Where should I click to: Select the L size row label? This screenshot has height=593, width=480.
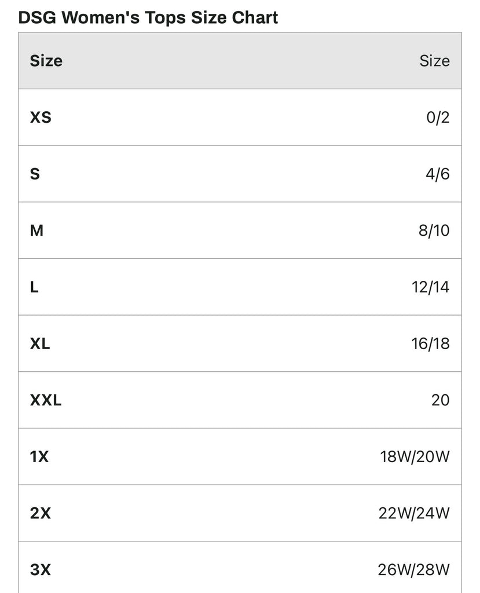34,287
